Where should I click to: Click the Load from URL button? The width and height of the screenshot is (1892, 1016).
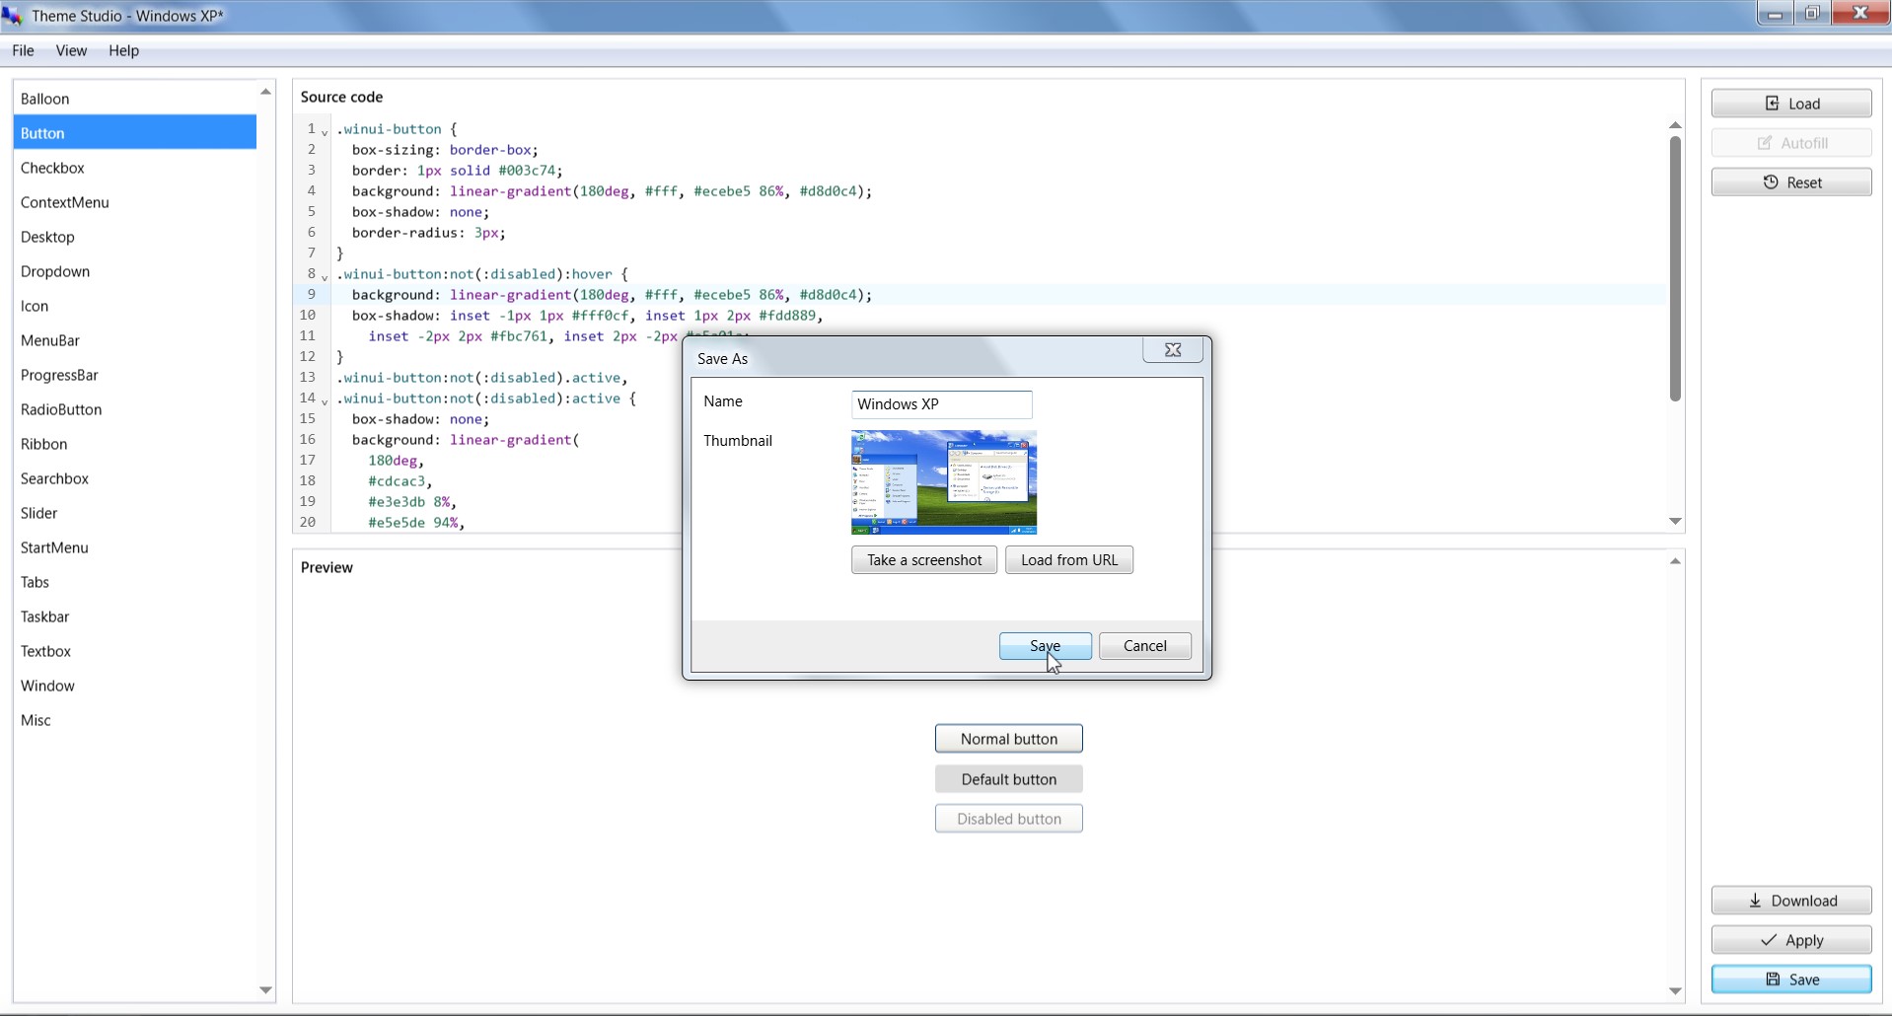point(1068,560)
